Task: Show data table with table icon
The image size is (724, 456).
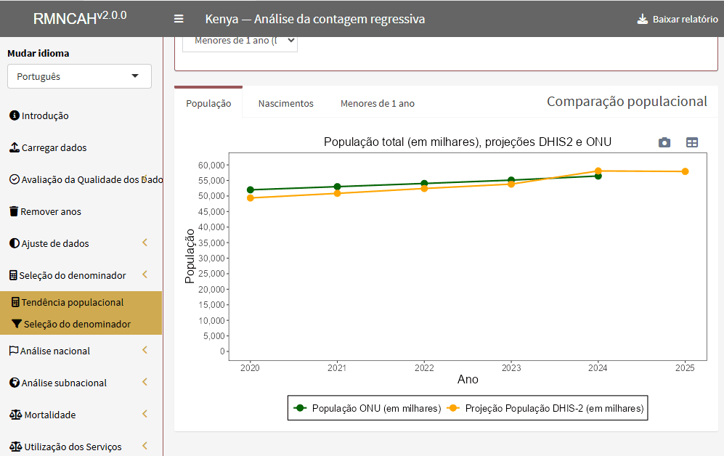Action: pyautogui.click(x=691, y=142)
